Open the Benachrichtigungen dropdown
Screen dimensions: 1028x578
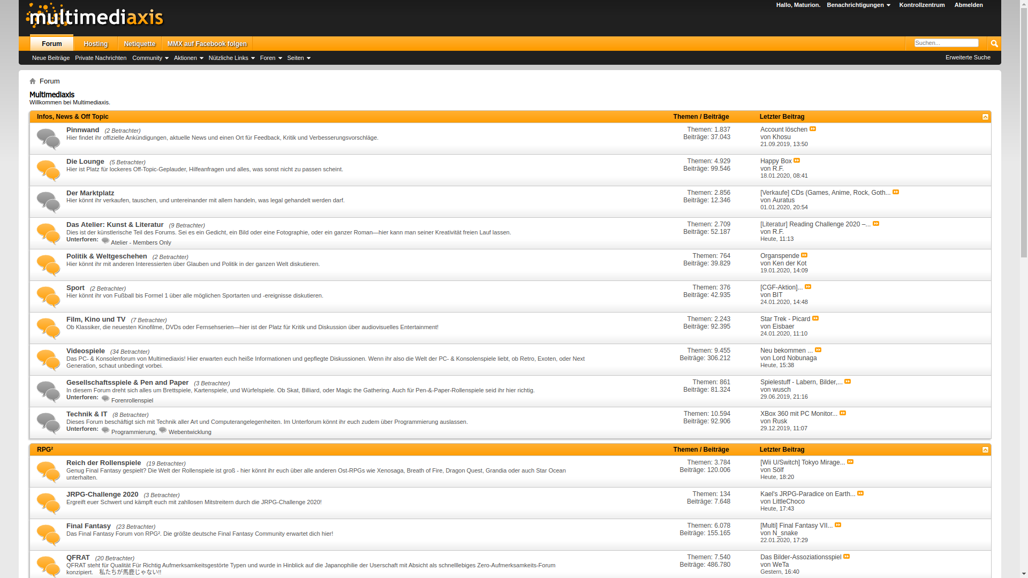(858, 5)
